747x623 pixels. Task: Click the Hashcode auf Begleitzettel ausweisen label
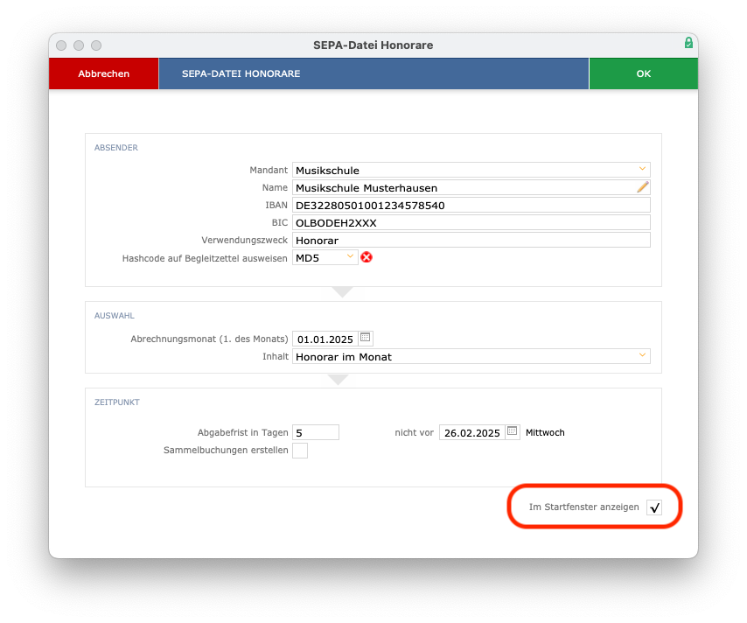(205, 258)
